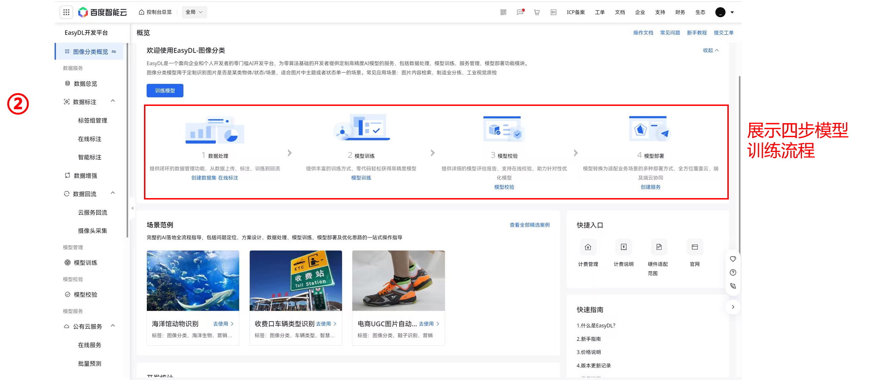Select 模型训练 in the sidebar
The image size is (871, 380).
point(85,262)
